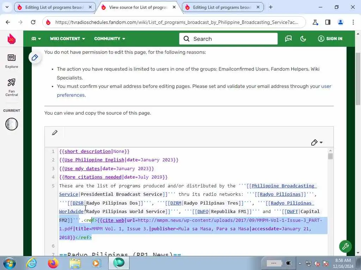Open the Windows Start button
Viewport: 361px width, 270px height.
tap(9, 263)
